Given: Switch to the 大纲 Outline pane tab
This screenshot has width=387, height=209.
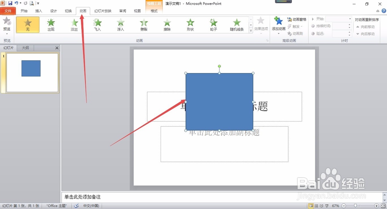Looking at the screenshot, I should (26, 48).
